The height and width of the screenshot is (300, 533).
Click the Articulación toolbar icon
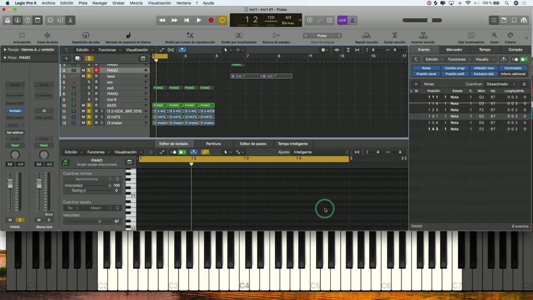tap(22, 36)
